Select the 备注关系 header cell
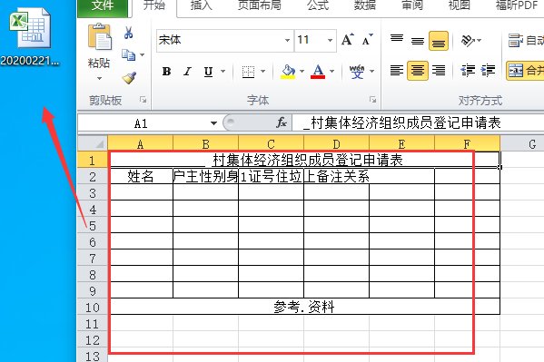The height and width of the screenshot is (362, 544). click(x=337, y=177)
